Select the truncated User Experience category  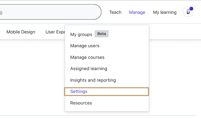point(55,32)
